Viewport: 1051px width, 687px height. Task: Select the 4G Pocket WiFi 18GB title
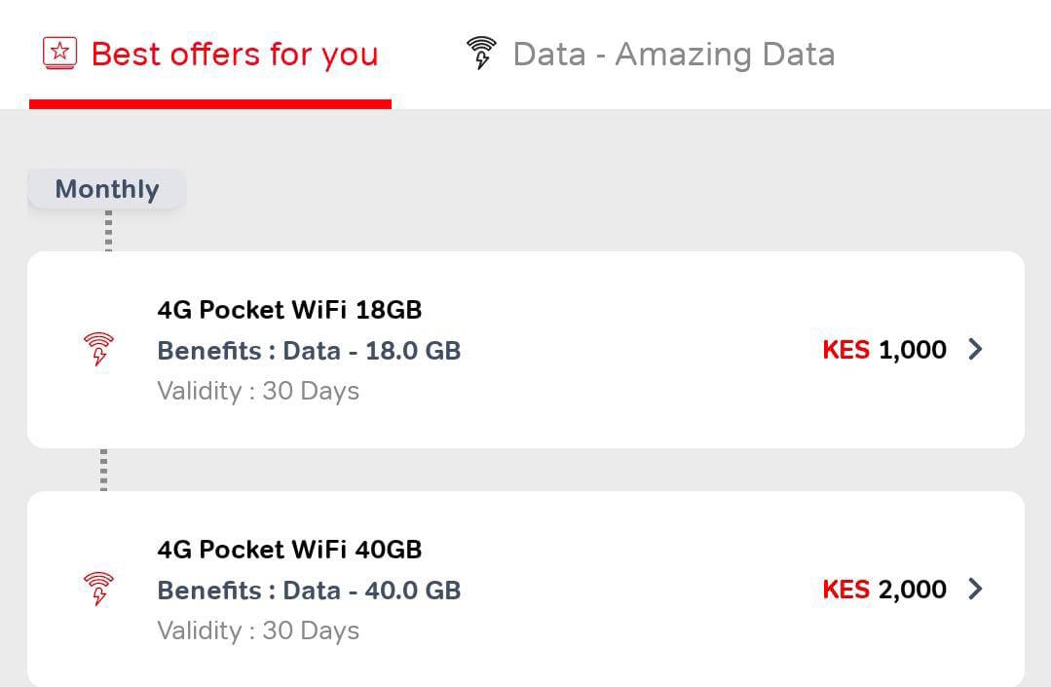coord(289,310)
